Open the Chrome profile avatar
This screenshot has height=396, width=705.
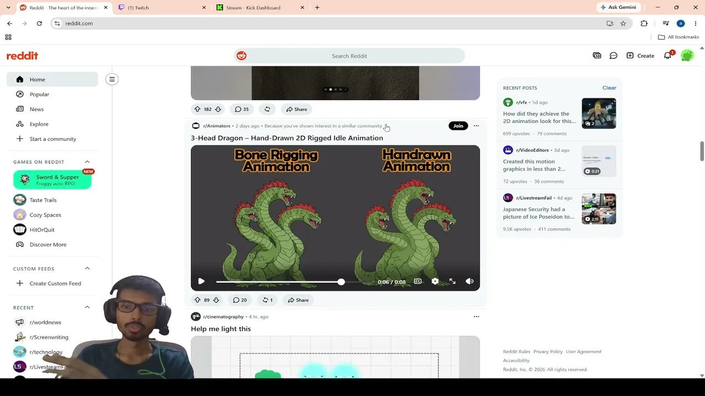click(x=681, y=23)
